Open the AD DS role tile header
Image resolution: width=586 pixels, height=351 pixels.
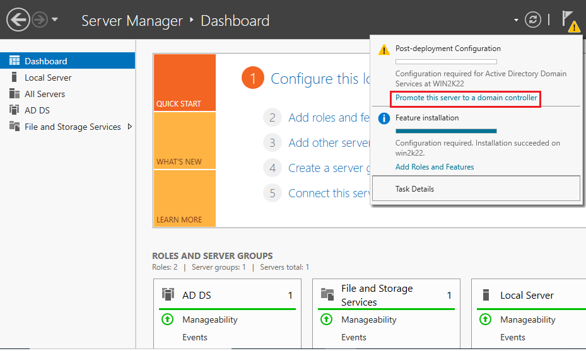click(x=227, y=295)
